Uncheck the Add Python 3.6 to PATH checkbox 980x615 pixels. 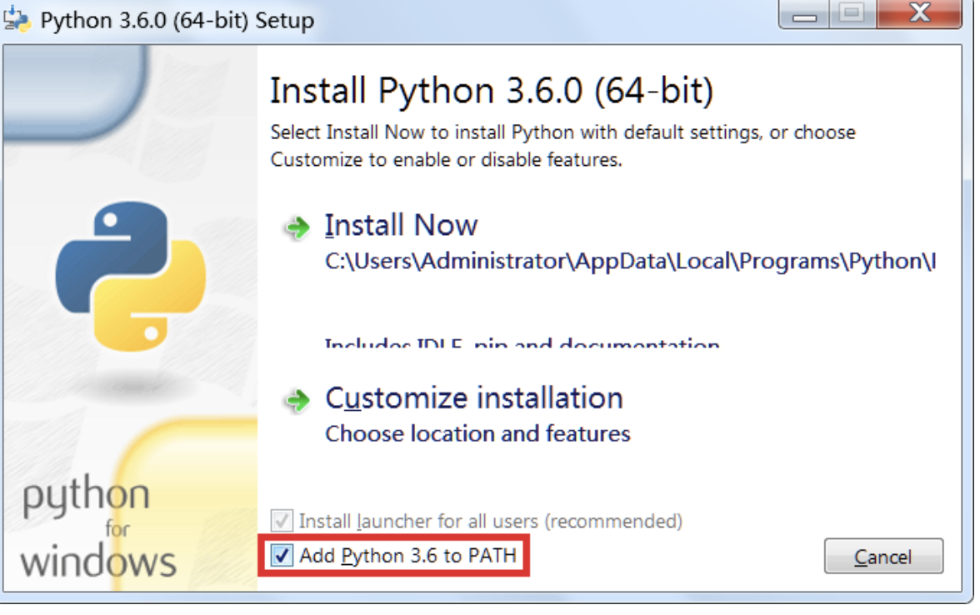[x=283, y=555]
